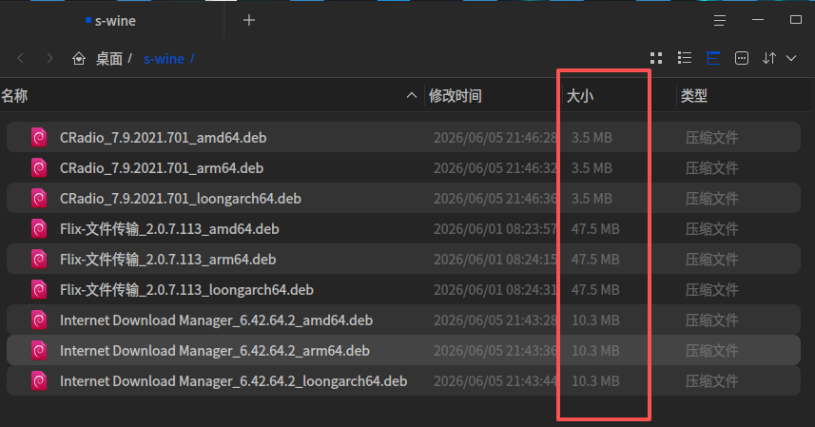The image size is (815, 427).
Task: Sort by the 类型 column header
Action: pos(694,96)
